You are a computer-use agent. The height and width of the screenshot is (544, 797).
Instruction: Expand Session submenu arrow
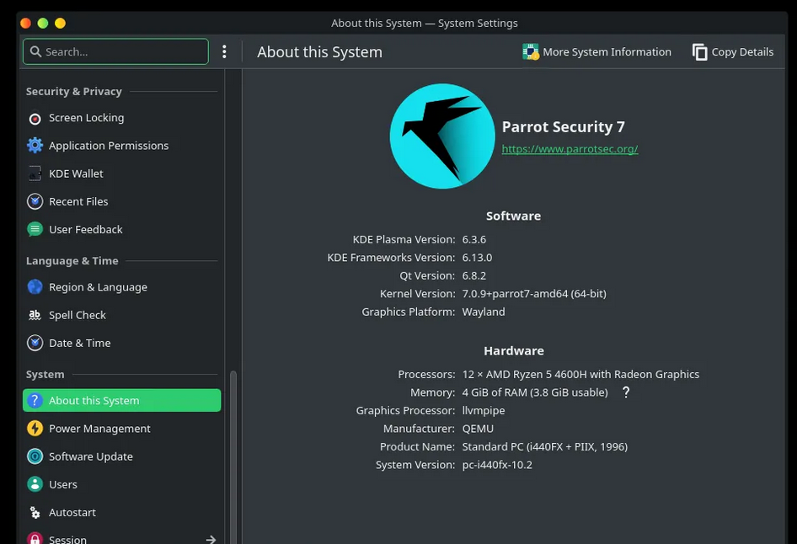[211, 539]
